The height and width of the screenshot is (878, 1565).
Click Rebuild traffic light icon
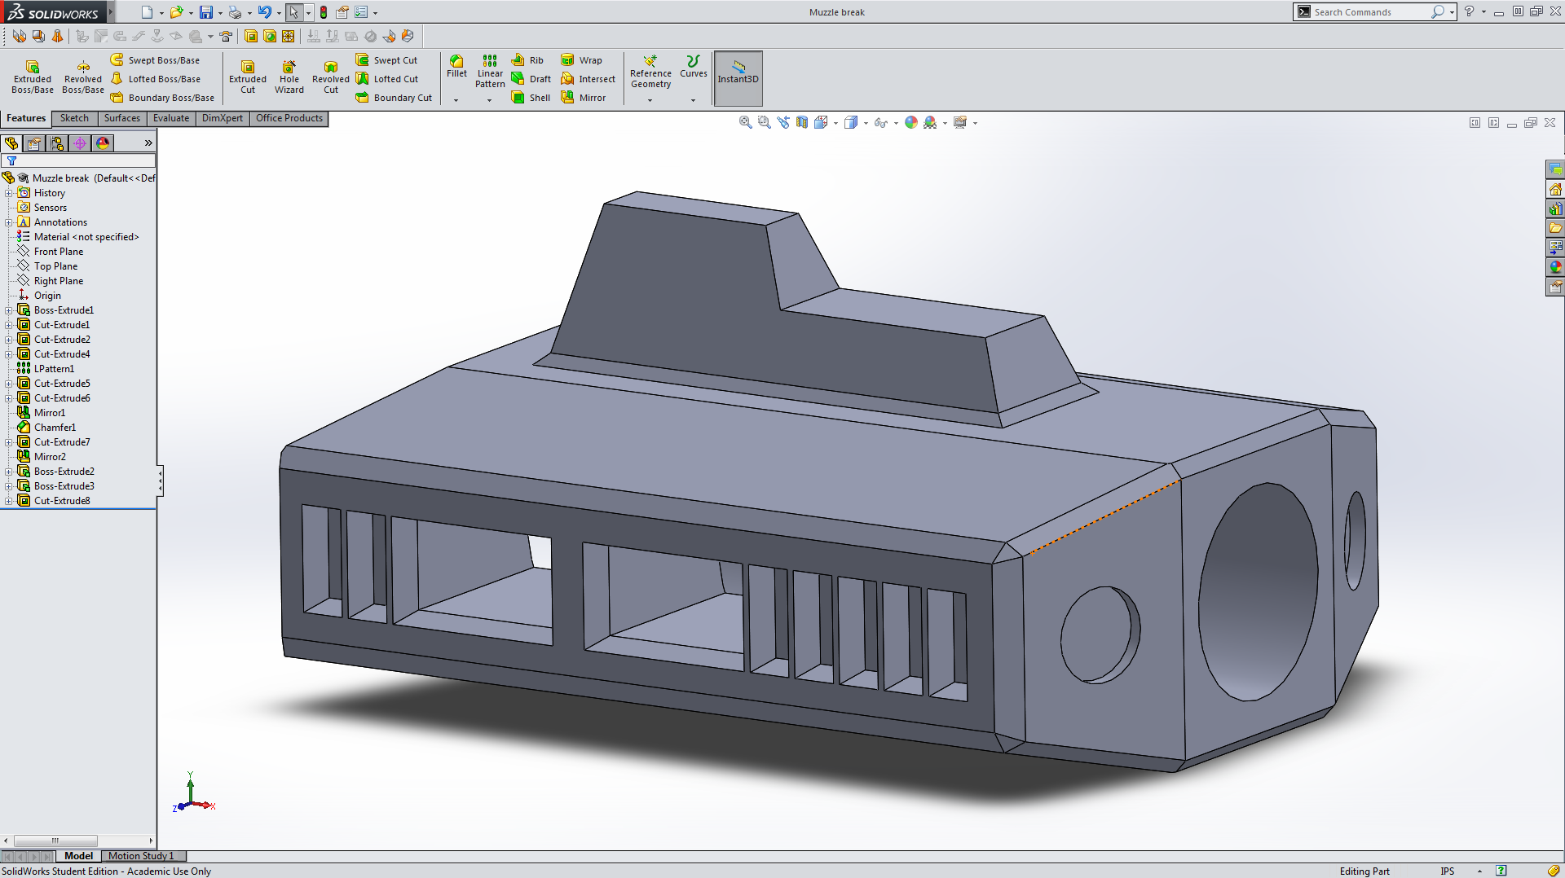(324, 12)
